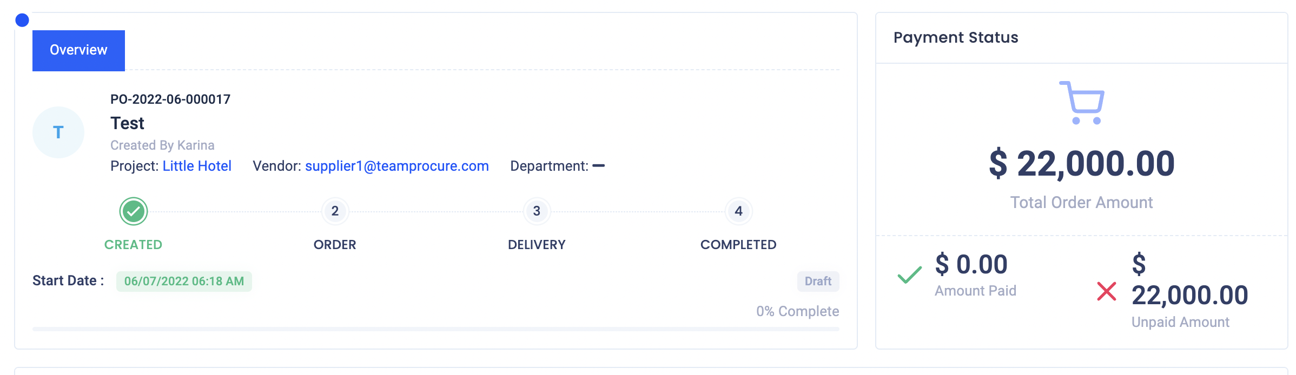The width and height of the screenshot is (1296, 375).
Task: Click the $ 22,000.00 Total Order Amount
Action: (1082, 164)
